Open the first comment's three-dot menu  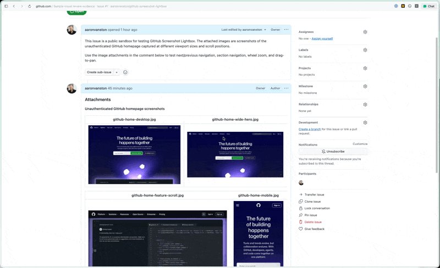pyautogui.click(x=286, y=30)
